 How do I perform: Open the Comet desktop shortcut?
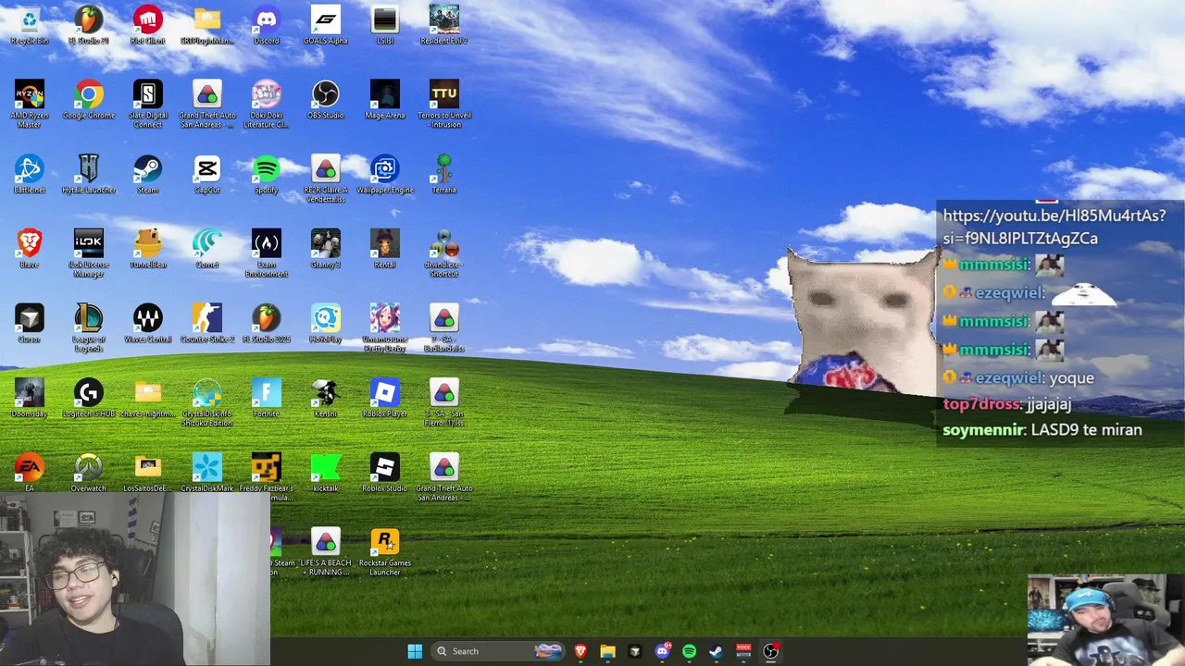point(207,250)
